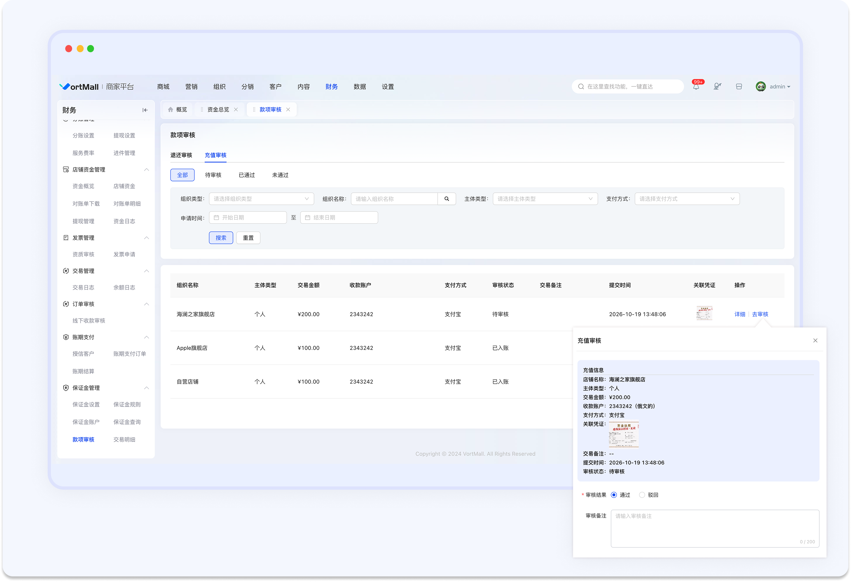Click the 订单审核 section icon

(66, 304)
